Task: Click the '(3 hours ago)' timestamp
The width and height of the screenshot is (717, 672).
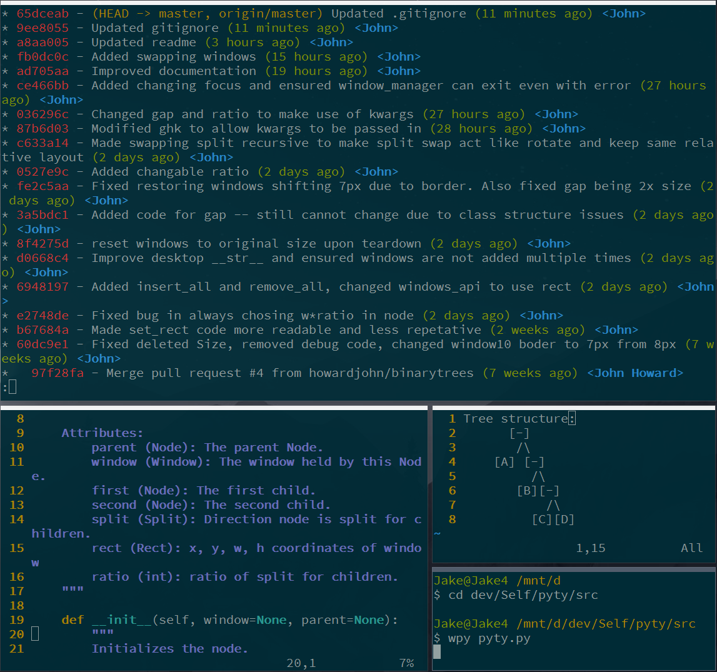Action: 253,43
